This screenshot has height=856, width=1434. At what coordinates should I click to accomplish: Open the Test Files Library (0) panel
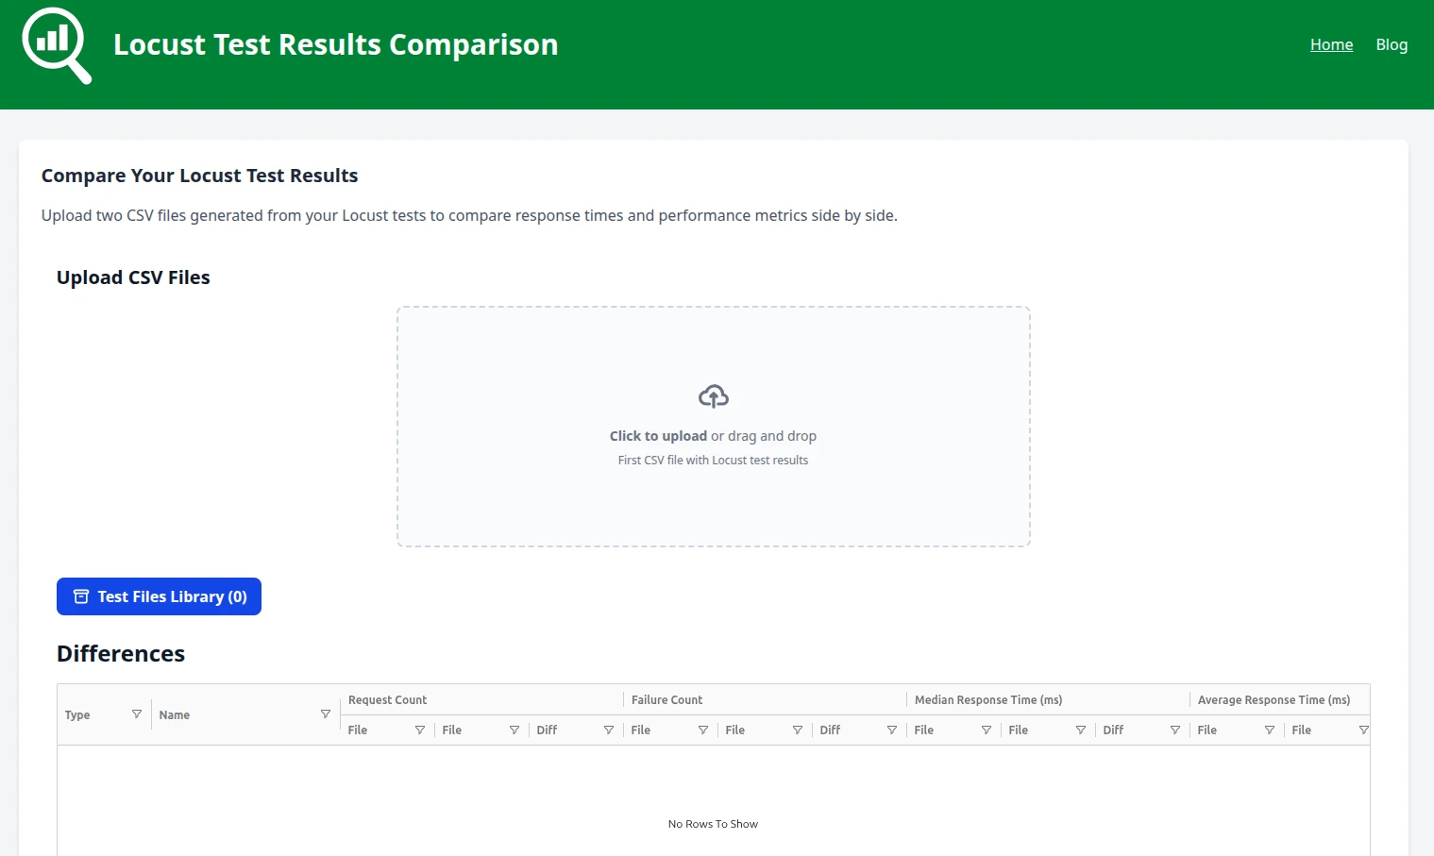pos(159,596)
